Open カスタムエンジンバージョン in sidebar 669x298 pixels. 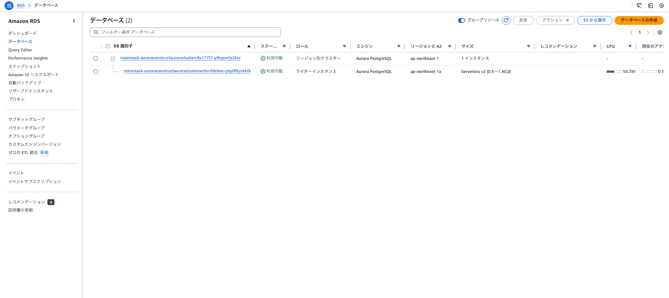34,144
